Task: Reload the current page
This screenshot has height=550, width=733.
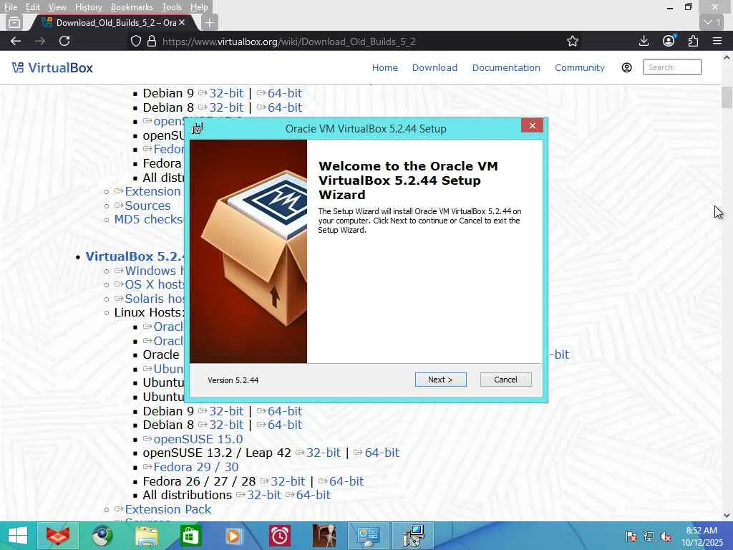Action: pos(64,41)
